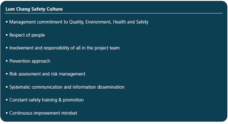
Task: Click the bullet before 'Continuous improvement mindset'
Action: [7, 113]
